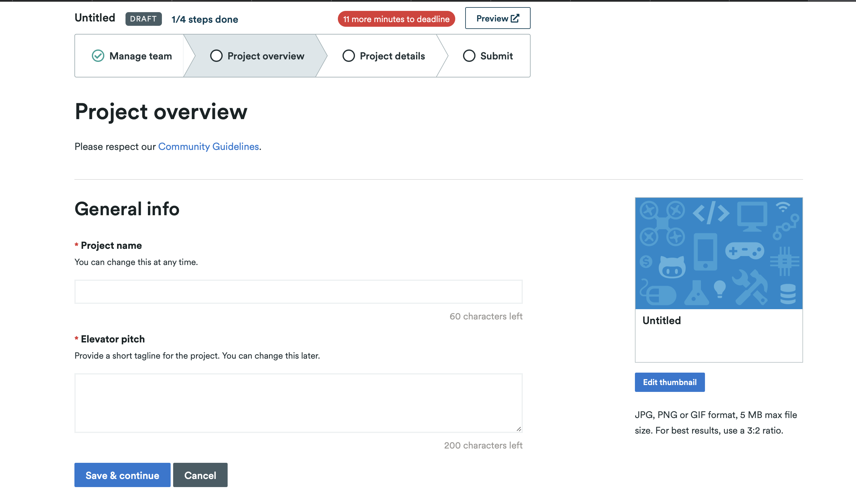Viewport: 856px width, 502px height.
Task: Click the blue default project thumbnail image
Action: click(718, 253)
